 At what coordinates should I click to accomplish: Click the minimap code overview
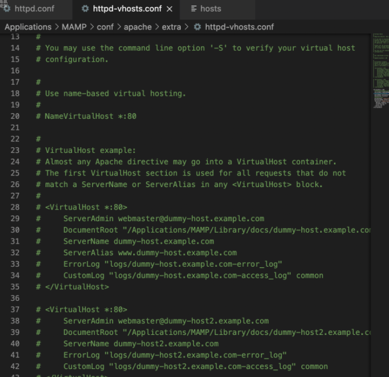coord(381,71)
